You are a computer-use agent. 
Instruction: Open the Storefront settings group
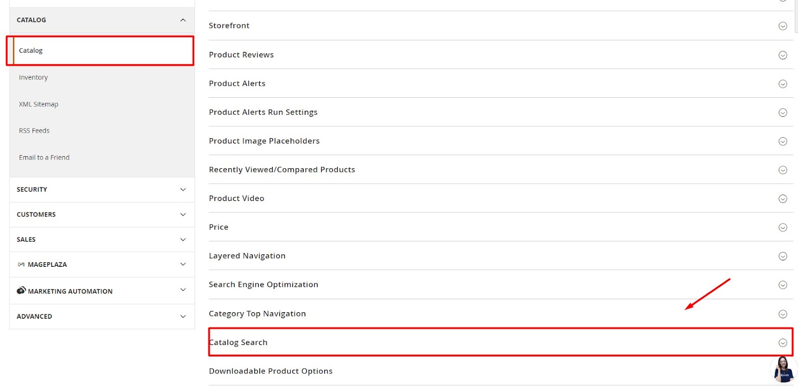[x=501, y=25]
